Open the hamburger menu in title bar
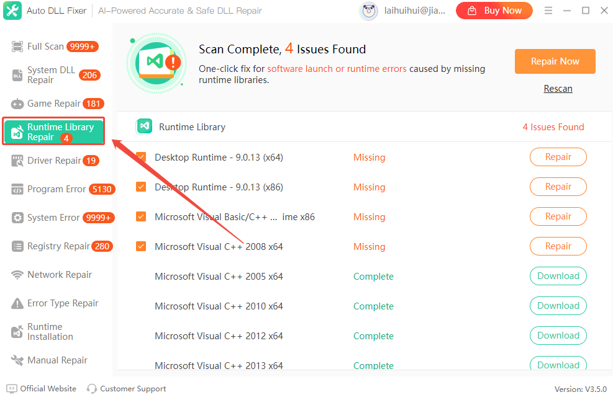 pyautogui.click(x=548, y=11)
